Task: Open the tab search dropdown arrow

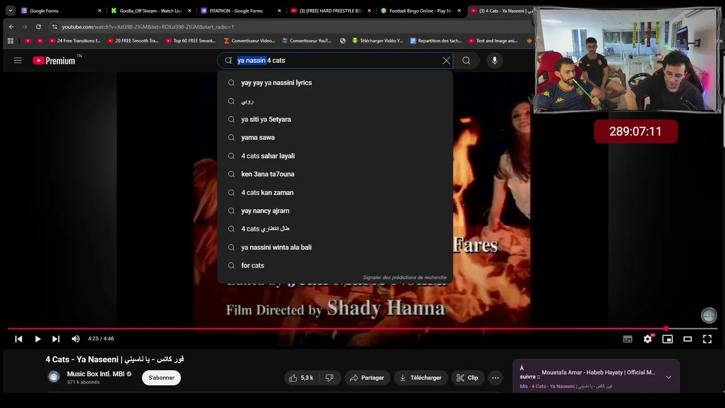Action: click(10, 10)
